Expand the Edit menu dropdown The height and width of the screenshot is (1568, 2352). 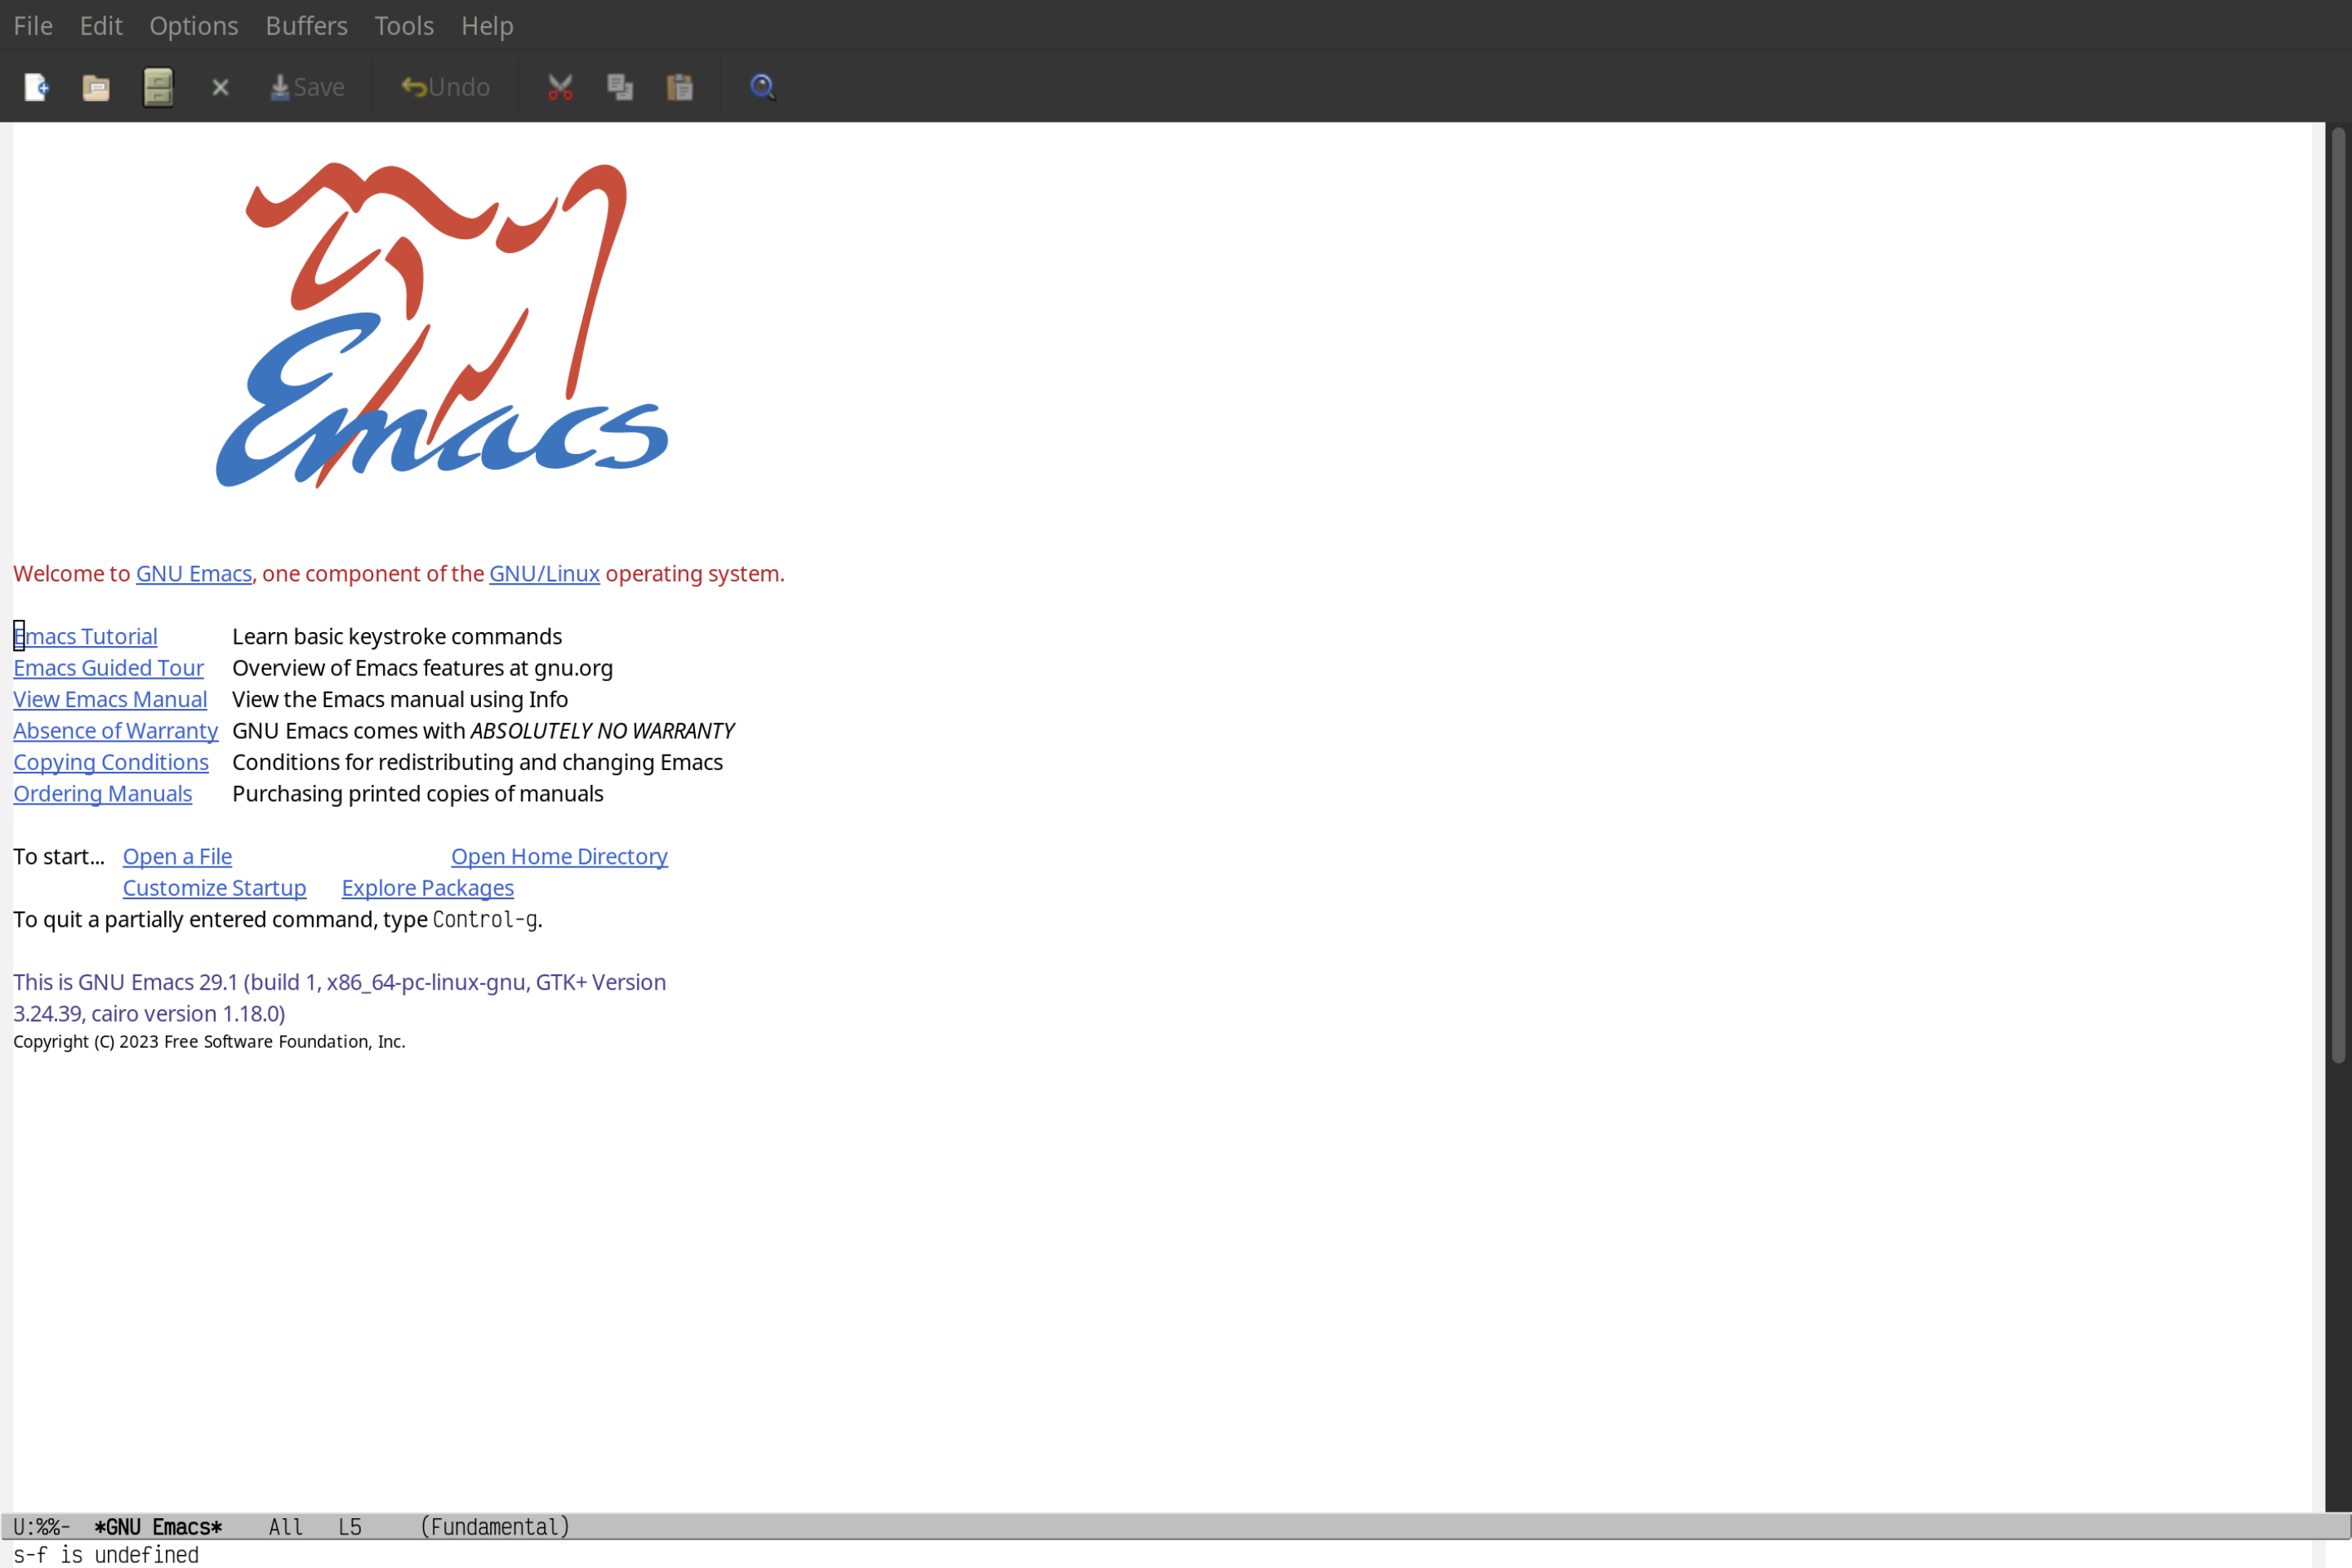(x=100, y=24)
